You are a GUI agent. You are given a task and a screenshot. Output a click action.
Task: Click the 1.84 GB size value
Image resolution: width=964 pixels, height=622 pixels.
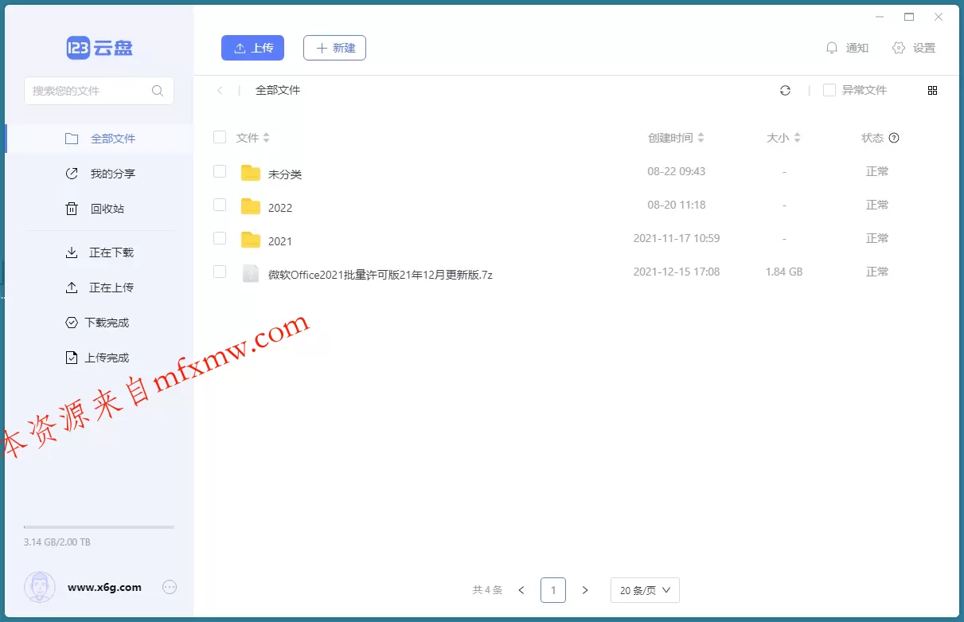click(784, 272)
